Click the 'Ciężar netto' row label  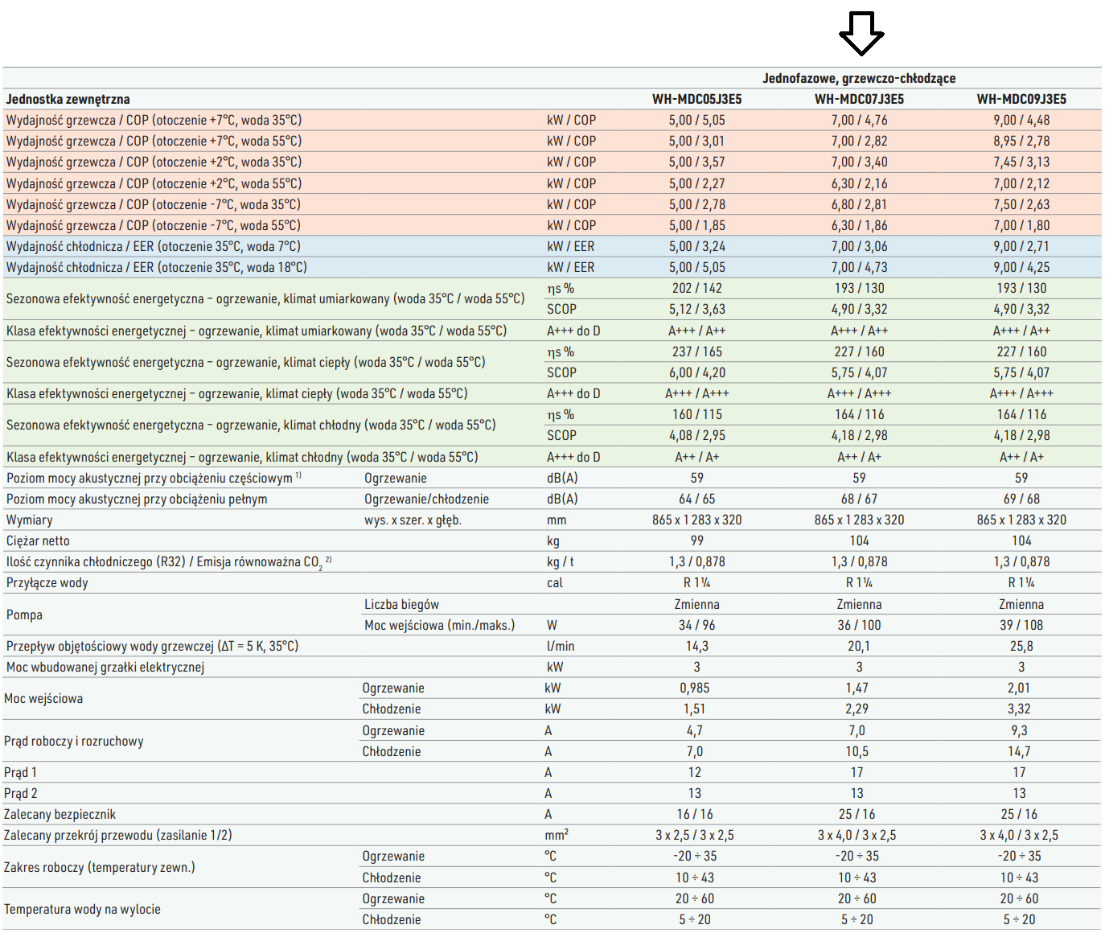coord(38,540)
